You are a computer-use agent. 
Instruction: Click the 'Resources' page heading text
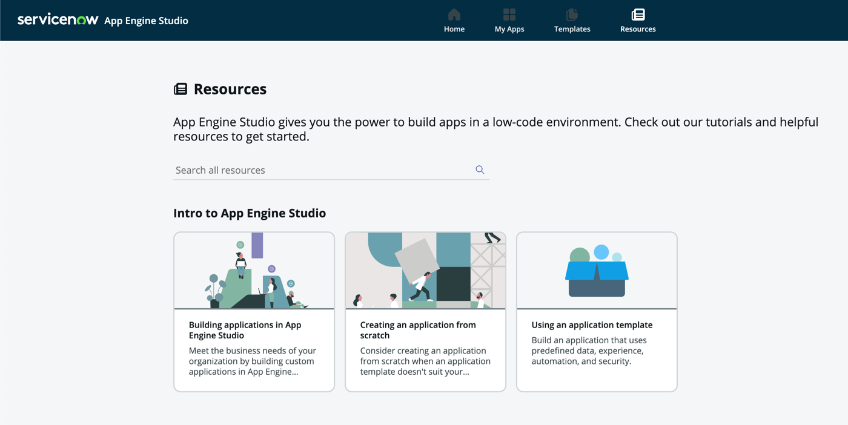(x=230, y=89)
